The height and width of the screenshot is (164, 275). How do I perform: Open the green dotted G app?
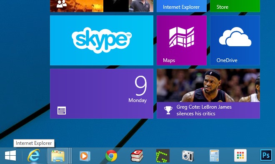coord(163,156)
